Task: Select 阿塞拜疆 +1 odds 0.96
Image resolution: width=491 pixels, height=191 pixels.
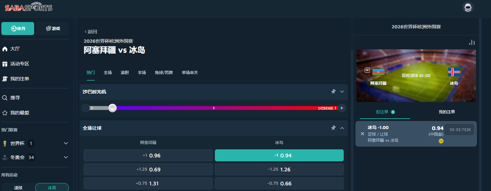Action: click(148, 155)
